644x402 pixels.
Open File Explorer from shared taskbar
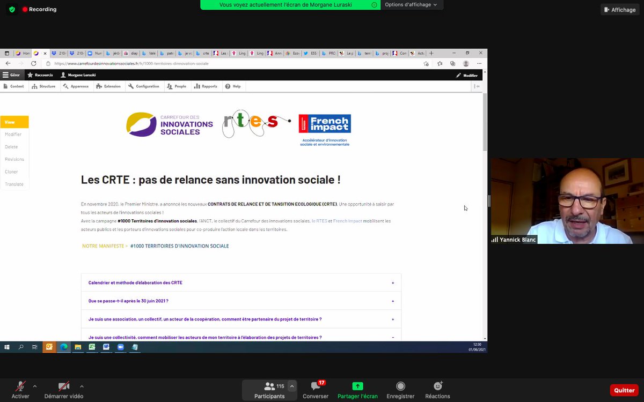[x=78, y=347]
